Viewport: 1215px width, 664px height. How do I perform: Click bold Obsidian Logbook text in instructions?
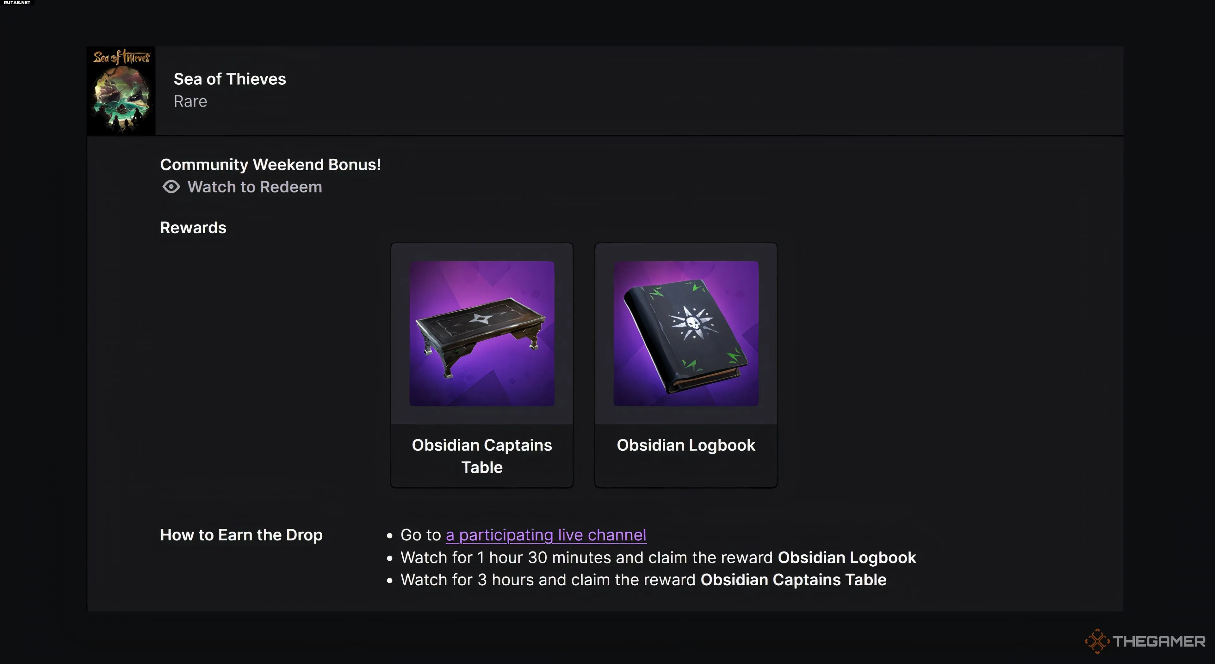tap(846, 557)
